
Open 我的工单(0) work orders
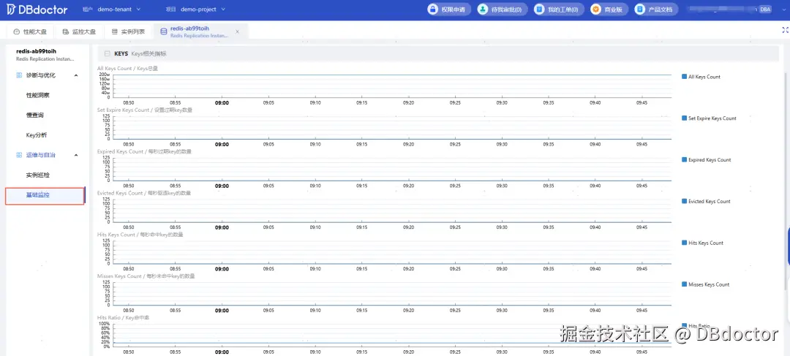point(559,9)
